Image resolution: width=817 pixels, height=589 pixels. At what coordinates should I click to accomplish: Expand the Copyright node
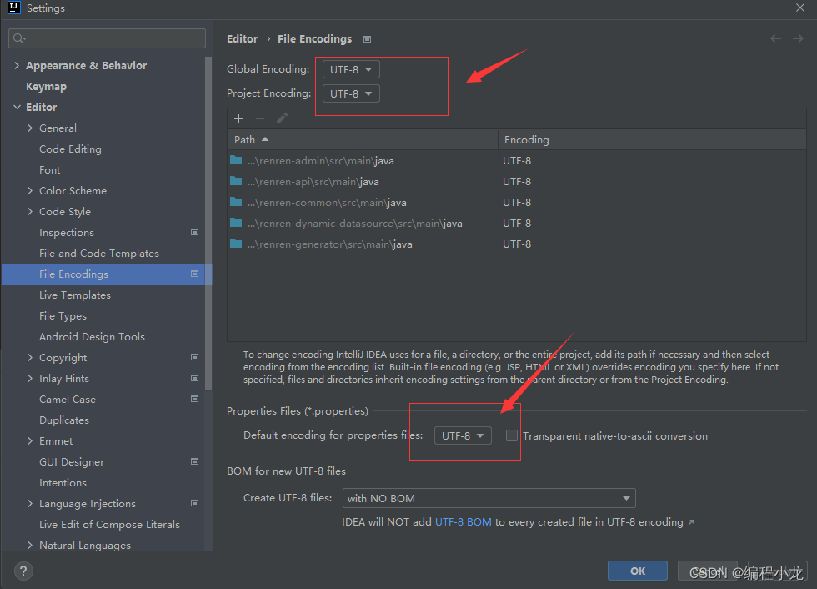[x=30, y=357]
